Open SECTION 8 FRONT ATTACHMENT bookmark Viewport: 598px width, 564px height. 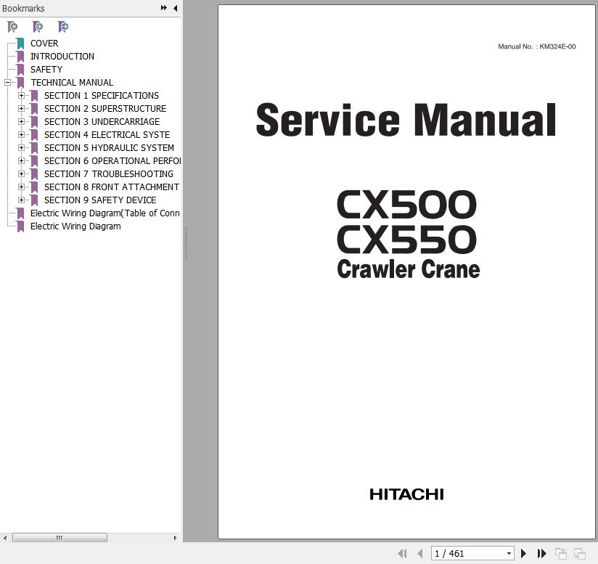click(x=111, y=187)
